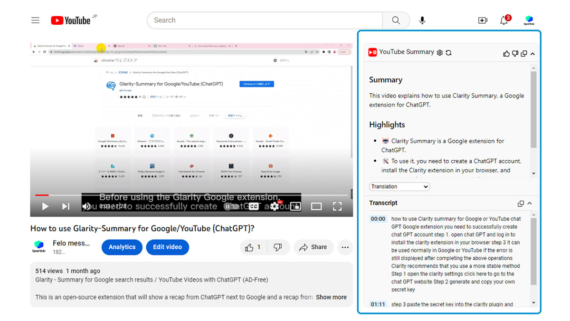Enter full screen mode
The image size is (570, 321).
(x=337, y=206)
